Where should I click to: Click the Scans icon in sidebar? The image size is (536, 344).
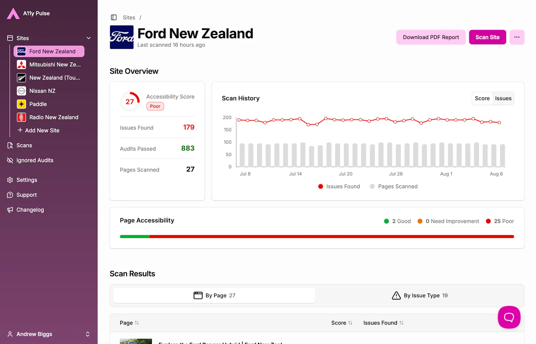point(10,145)
